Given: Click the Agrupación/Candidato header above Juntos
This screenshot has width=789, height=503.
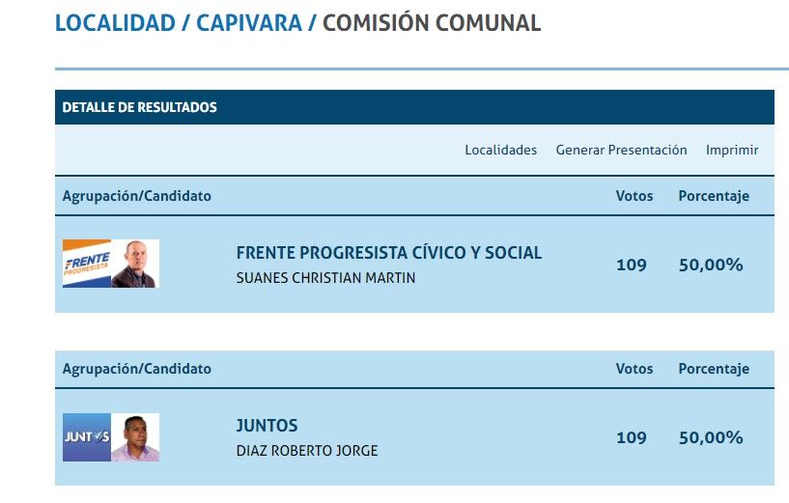Looking at the screenshot, I should [x=137, y=369].
